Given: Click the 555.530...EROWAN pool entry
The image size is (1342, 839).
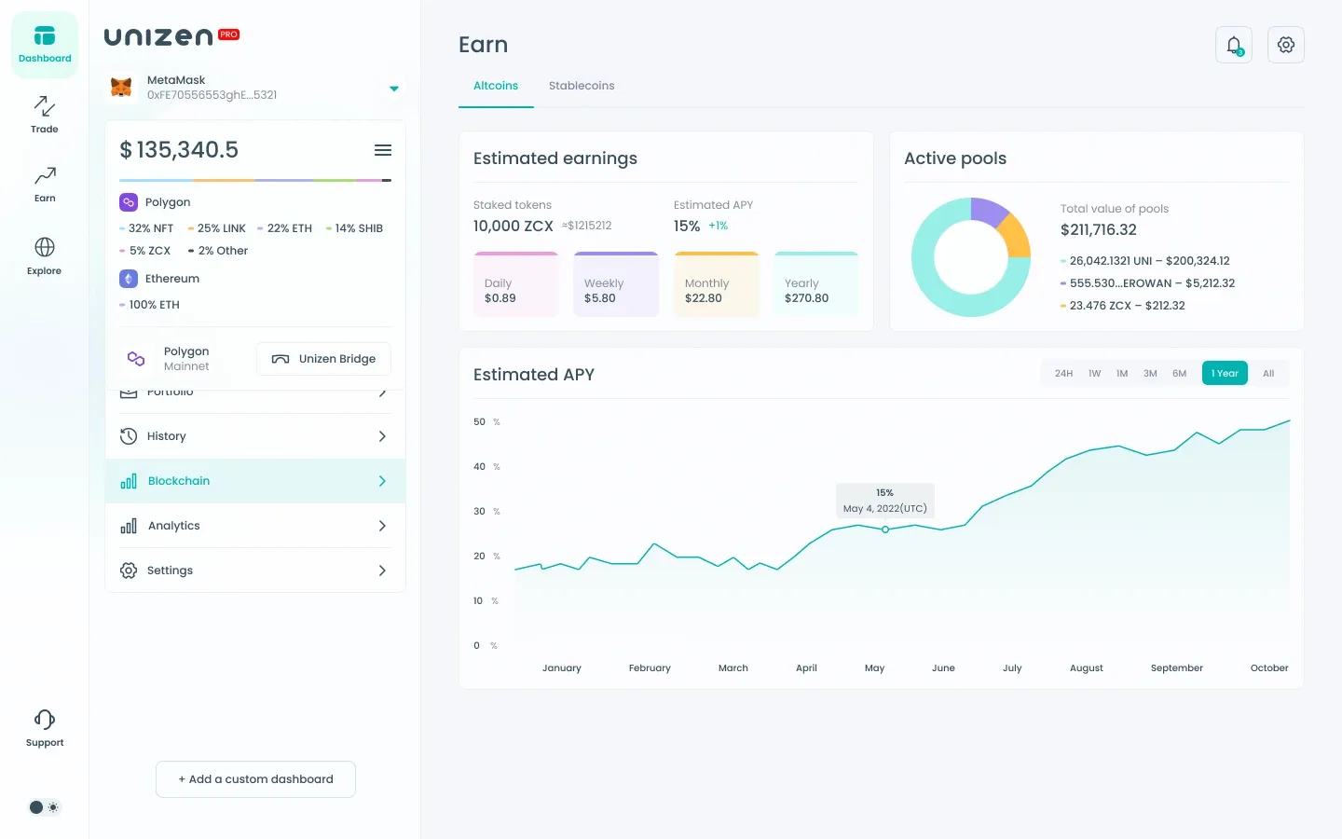Looking at the screenshot, I should [1148, 283].
